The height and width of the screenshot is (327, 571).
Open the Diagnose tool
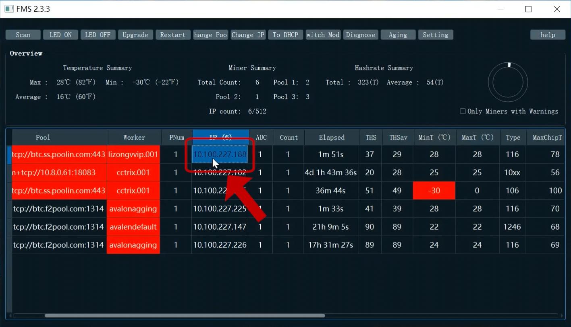[360, 35]
